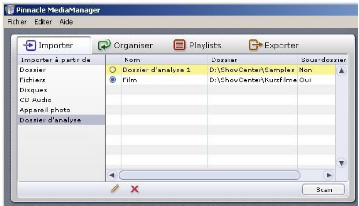
Task: Select Appareil photo in import source list
Action: pos(61,110)
